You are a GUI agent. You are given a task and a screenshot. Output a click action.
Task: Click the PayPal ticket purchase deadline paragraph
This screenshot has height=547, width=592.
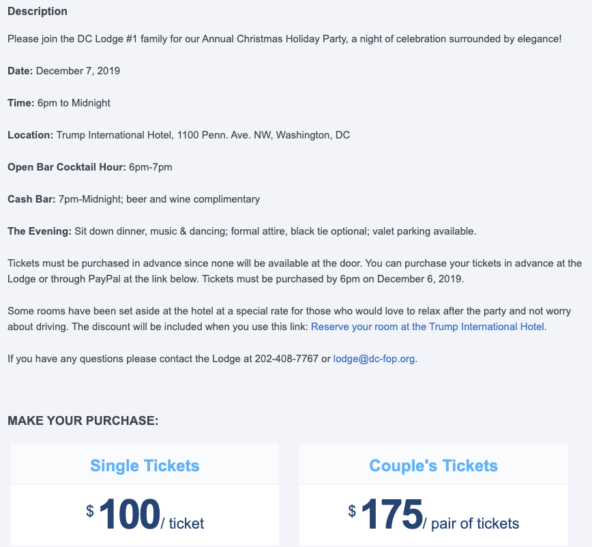[295, 271]
